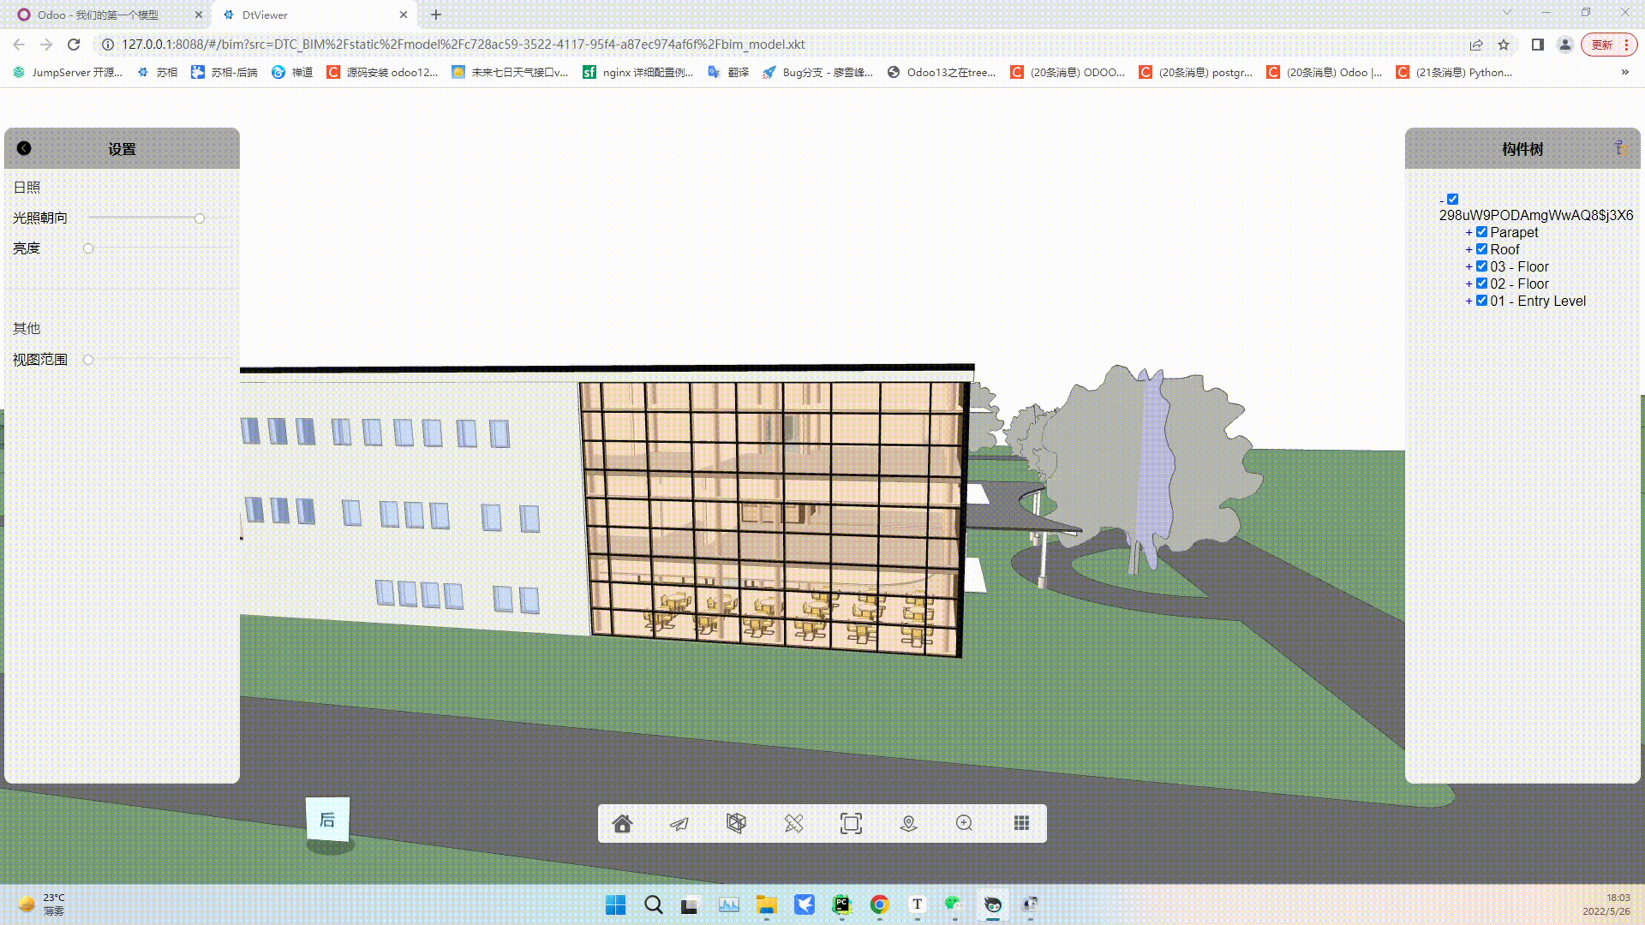The width and height of the screenshot is (1645, 925).
Task: Click the 后 navigation cube face
Action: point(328,820)
